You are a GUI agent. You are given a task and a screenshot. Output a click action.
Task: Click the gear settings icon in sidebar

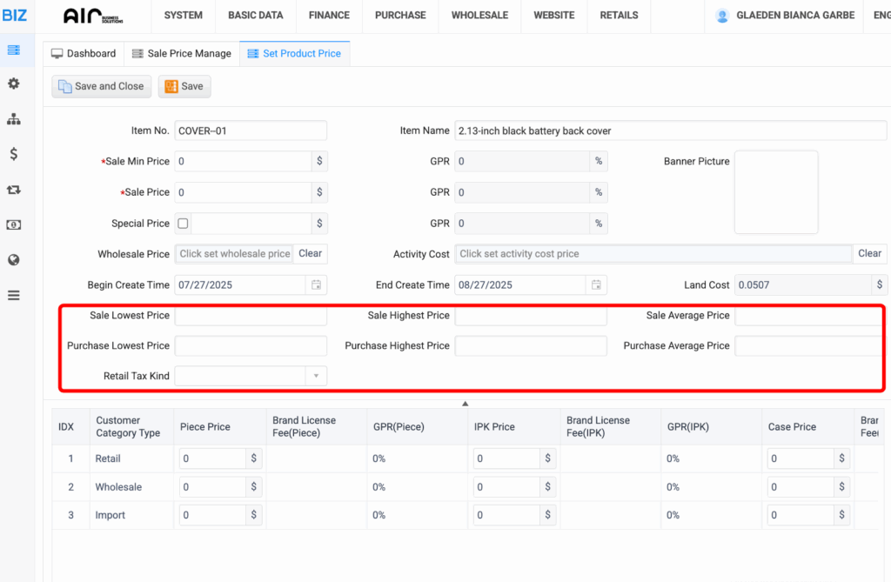[x=13, y=84]
